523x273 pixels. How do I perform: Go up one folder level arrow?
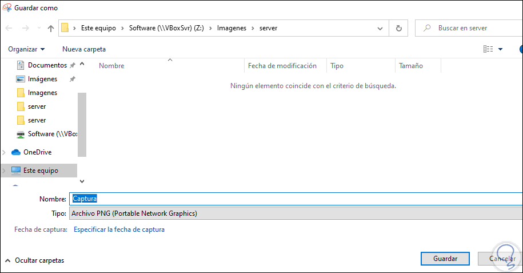(x=51, y=29)
